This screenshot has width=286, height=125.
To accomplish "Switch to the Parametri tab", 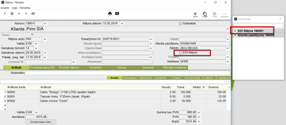I will (x=96, y=68).
